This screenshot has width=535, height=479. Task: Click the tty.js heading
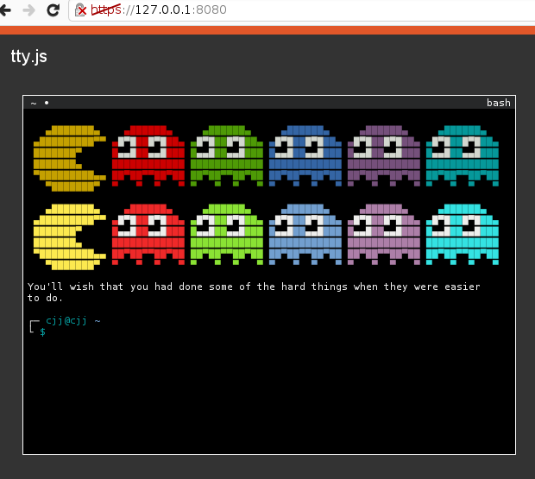29,56
